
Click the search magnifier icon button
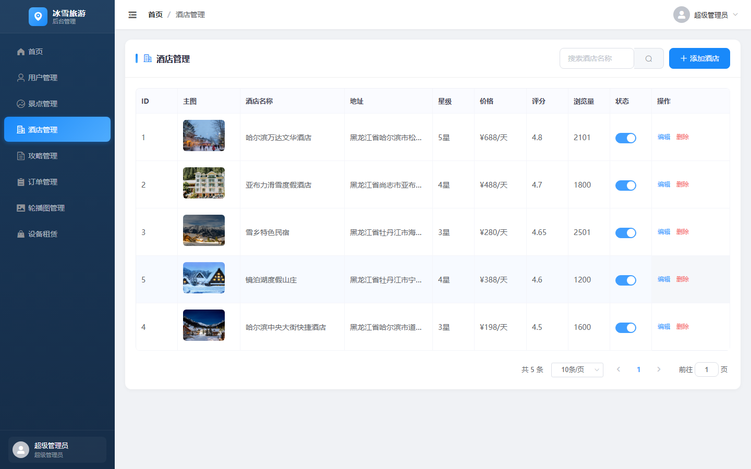[649, 58]
